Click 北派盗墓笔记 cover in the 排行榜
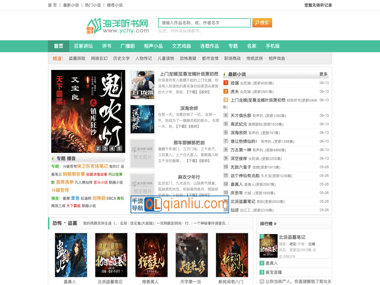This screenshot has height=285, width=380. coord(268,246)
